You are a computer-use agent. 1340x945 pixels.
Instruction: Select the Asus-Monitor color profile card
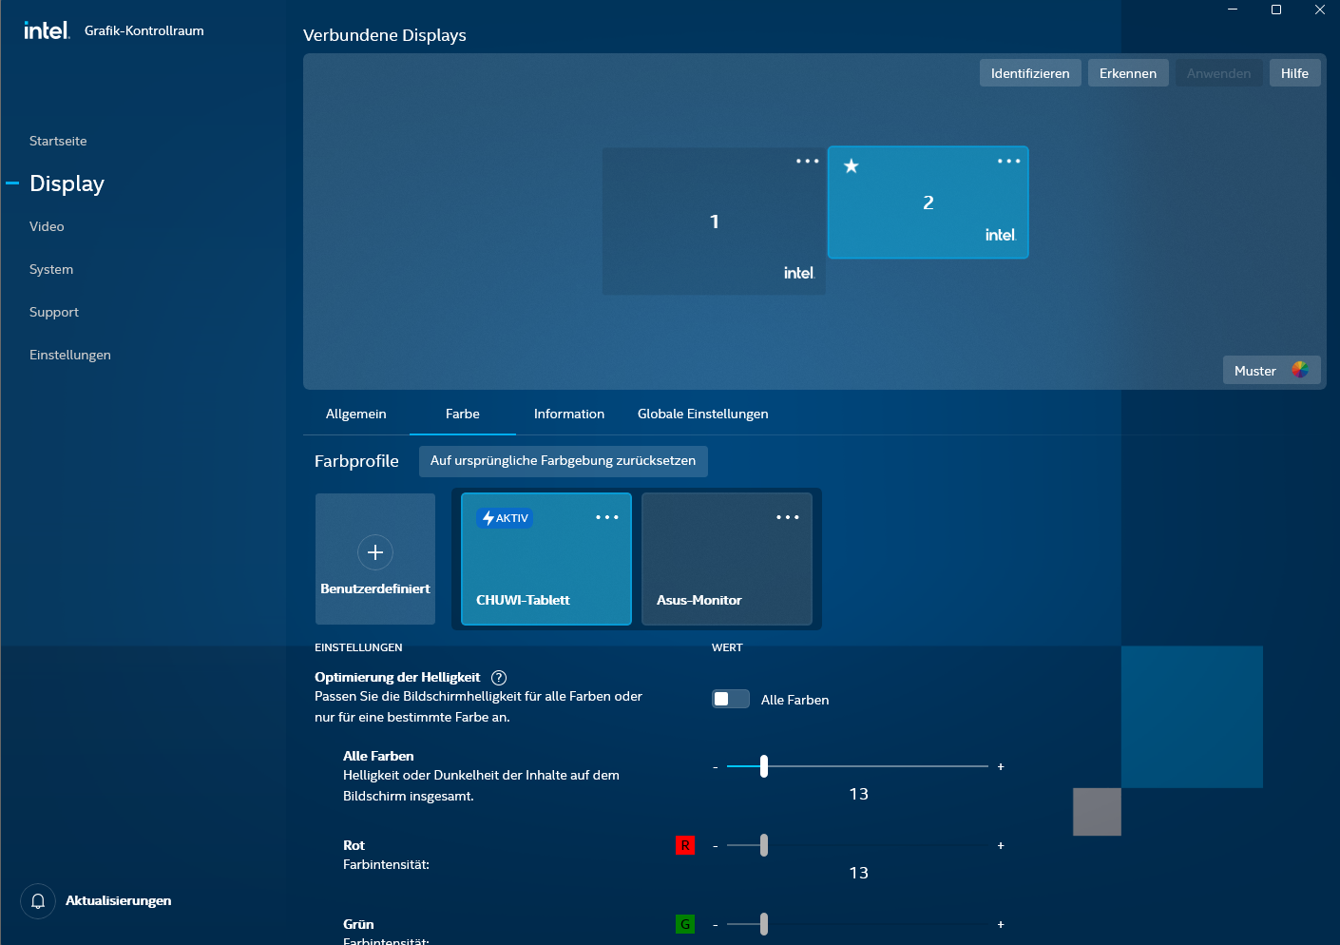point(727,559)
